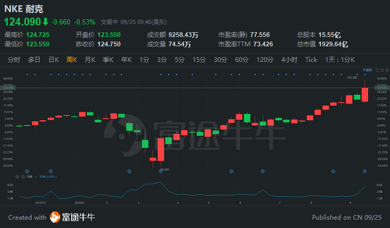Select the 年K tab
This screenshot has width=390, height=228.
[x=126, y=60]
